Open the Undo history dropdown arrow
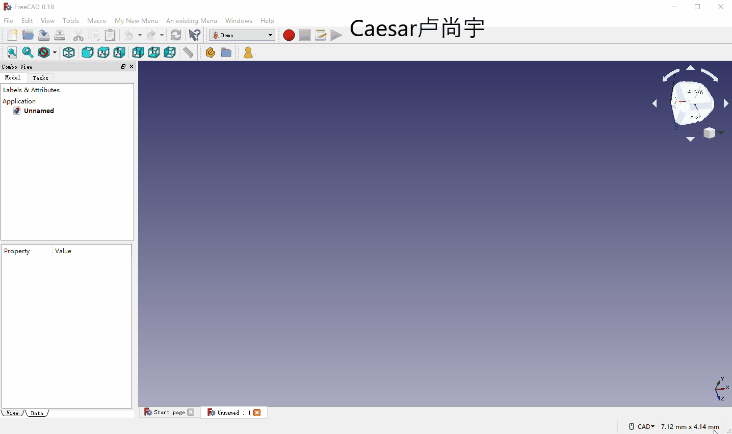The width and height of the screenshot is (732, 434). coord(140,35)
